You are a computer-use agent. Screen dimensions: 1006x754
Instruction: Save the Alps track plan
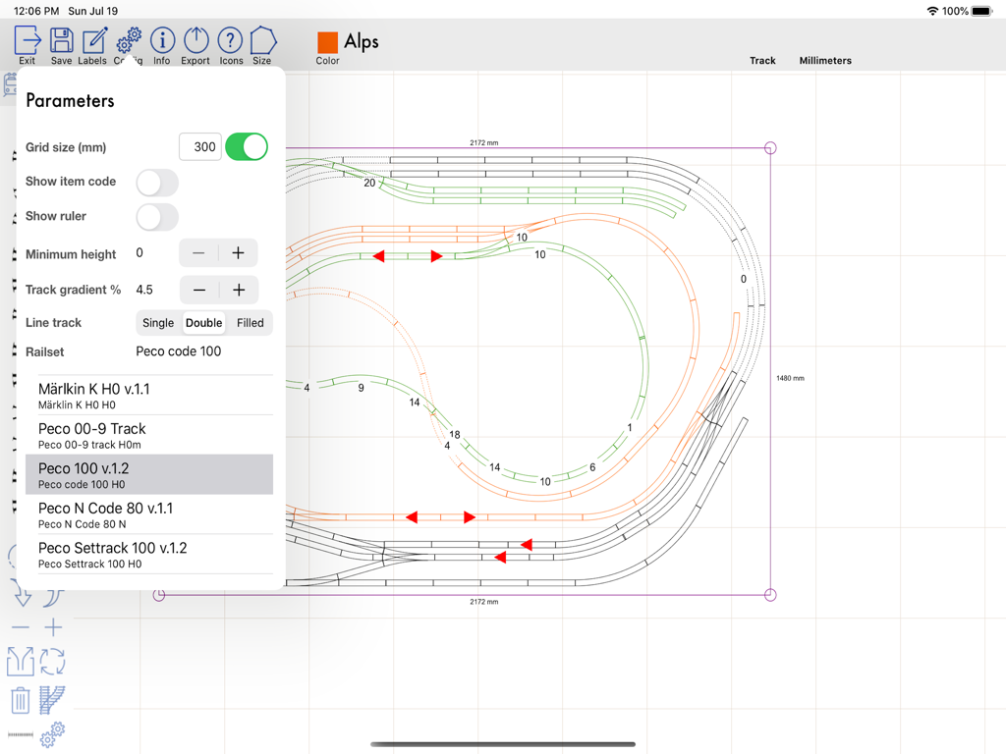tap(61, 41)
